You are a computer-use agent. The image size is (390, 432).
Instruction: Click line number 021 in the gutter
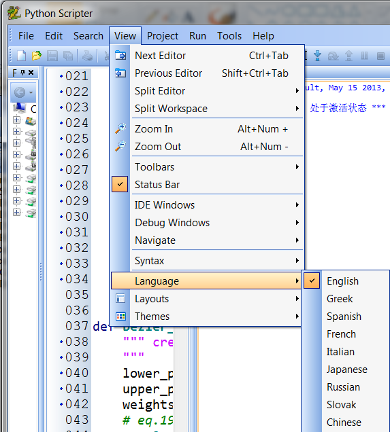point(77,76)
